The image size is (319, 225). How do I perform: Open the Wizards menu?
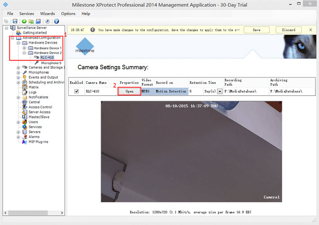pos(48,14)
